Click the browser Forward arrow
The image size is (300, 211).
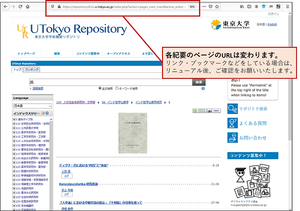coord(13,6)
